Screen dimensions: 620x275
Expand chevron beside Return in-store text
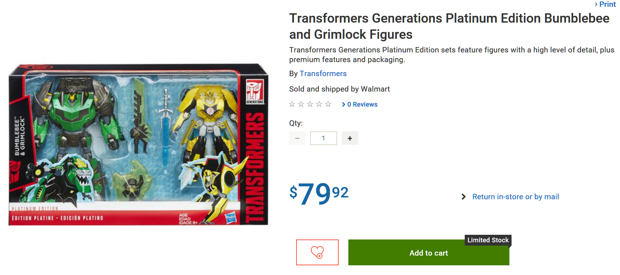(x=464, y=197)
